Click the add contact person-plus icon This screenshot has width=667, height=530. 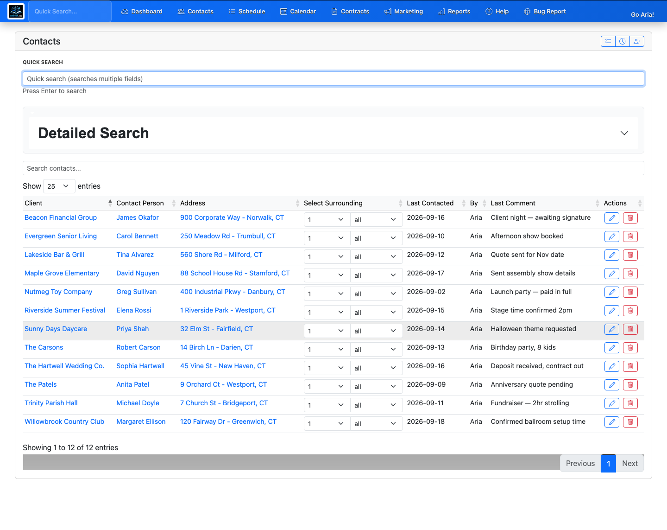coord(637,41)
